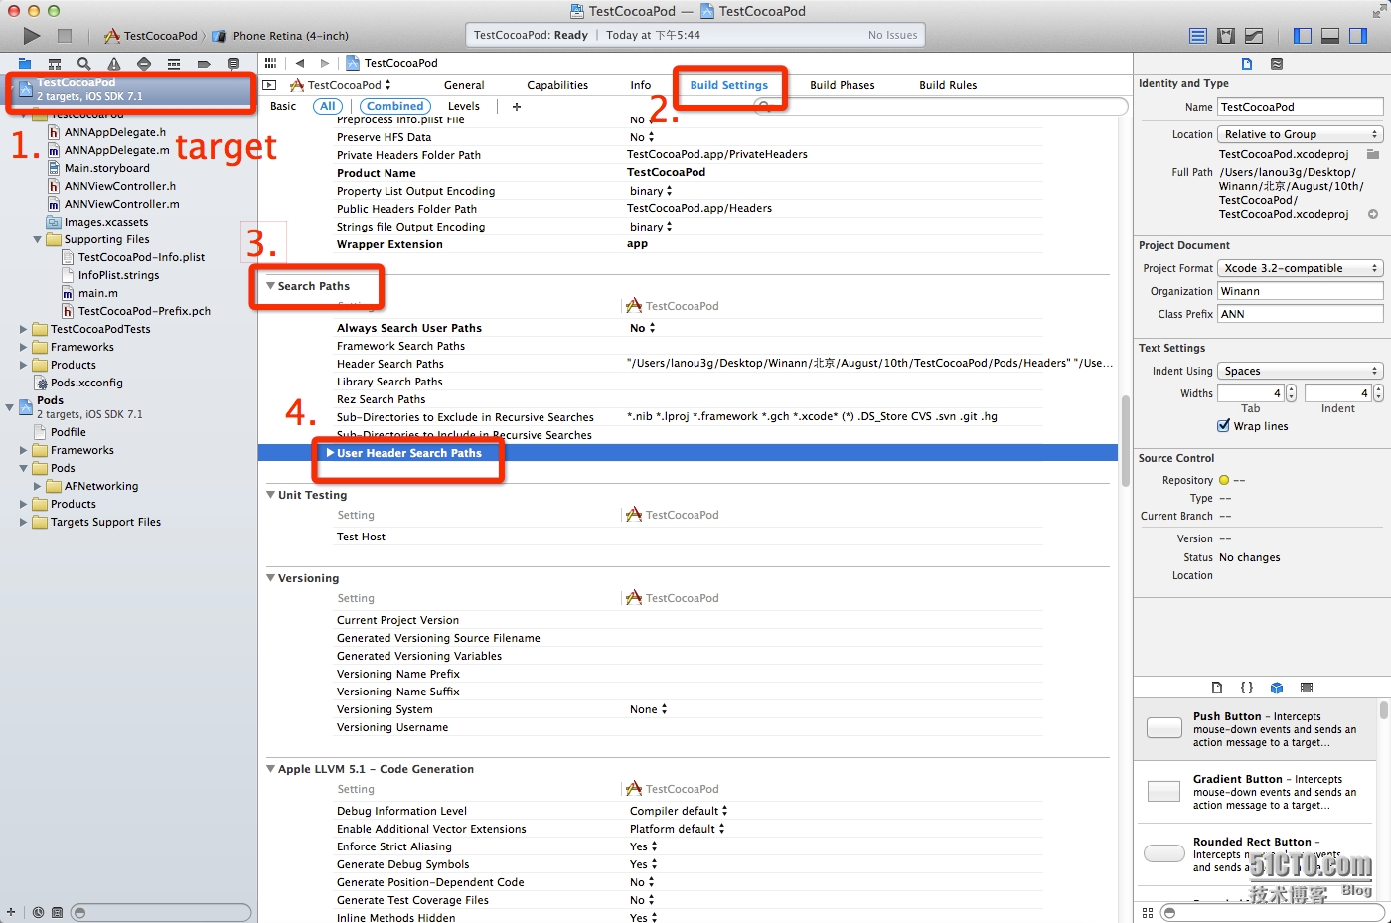Collapse the Unit Testing section
Image resolution: width=1391 pixels, height=923 pixels.
point(270,495)
